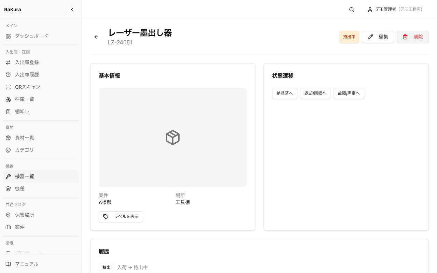Click the ラベルを表示 button
This screenshot has width=437, height=273.
point(121,217)
